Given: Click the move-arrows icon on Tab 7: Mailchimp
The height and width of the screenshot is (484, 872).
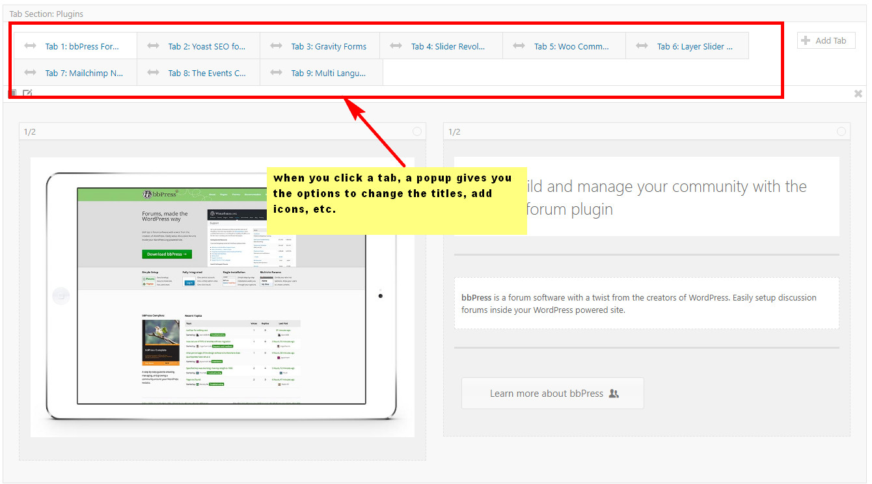Looking at the screenshot, I should 30,73.
